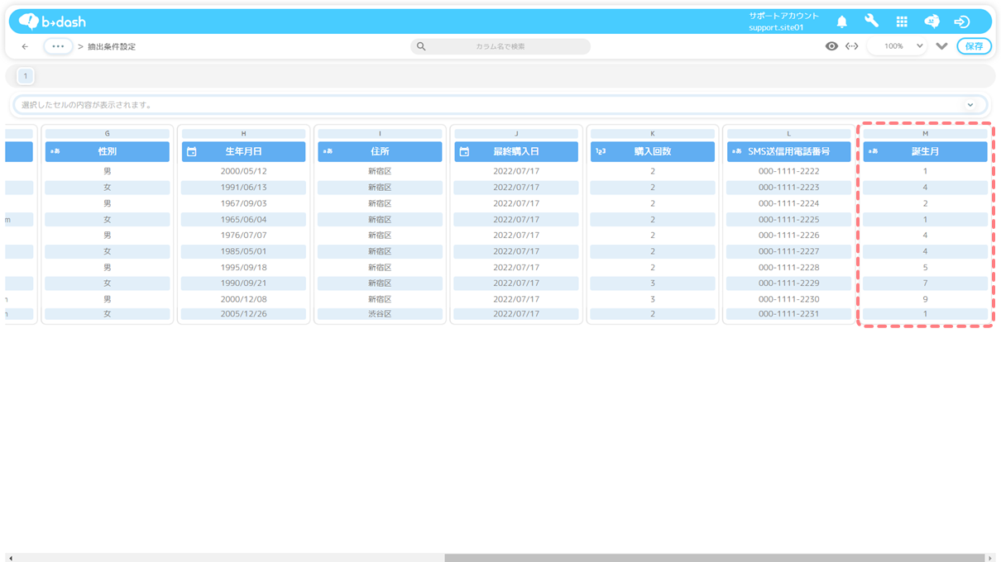Click the 保存 save button
The height and width of the screenshot is (562, 1001).
(974, 46)
